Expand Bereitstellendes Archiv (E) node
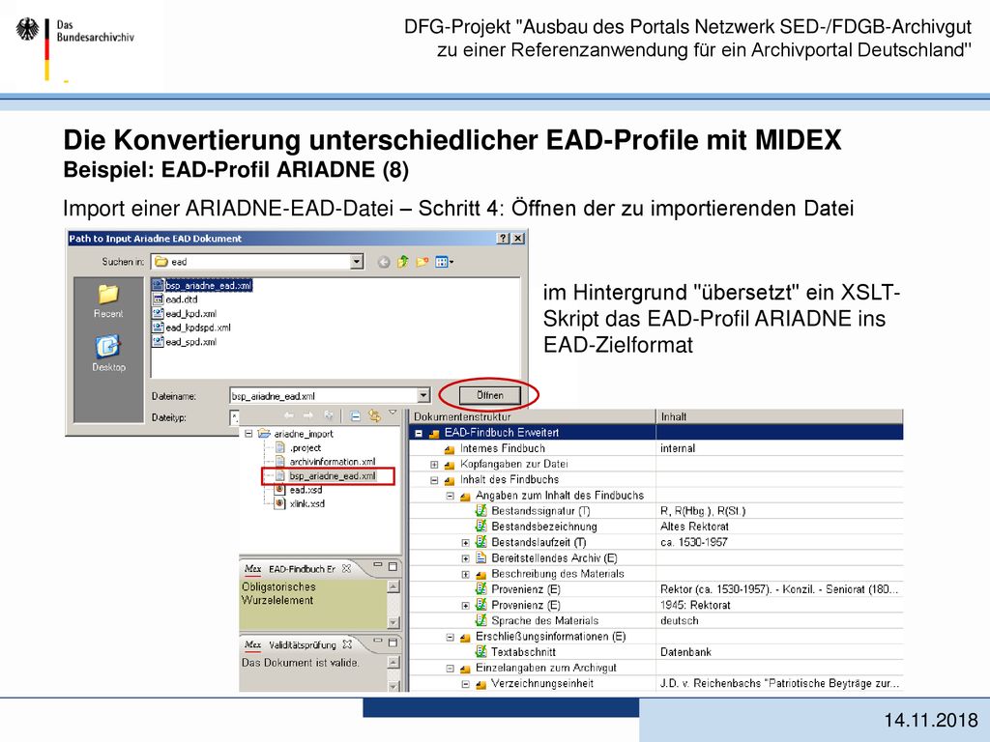The height and width of the screenshot is (742, 990). click(x=465, y=558)
